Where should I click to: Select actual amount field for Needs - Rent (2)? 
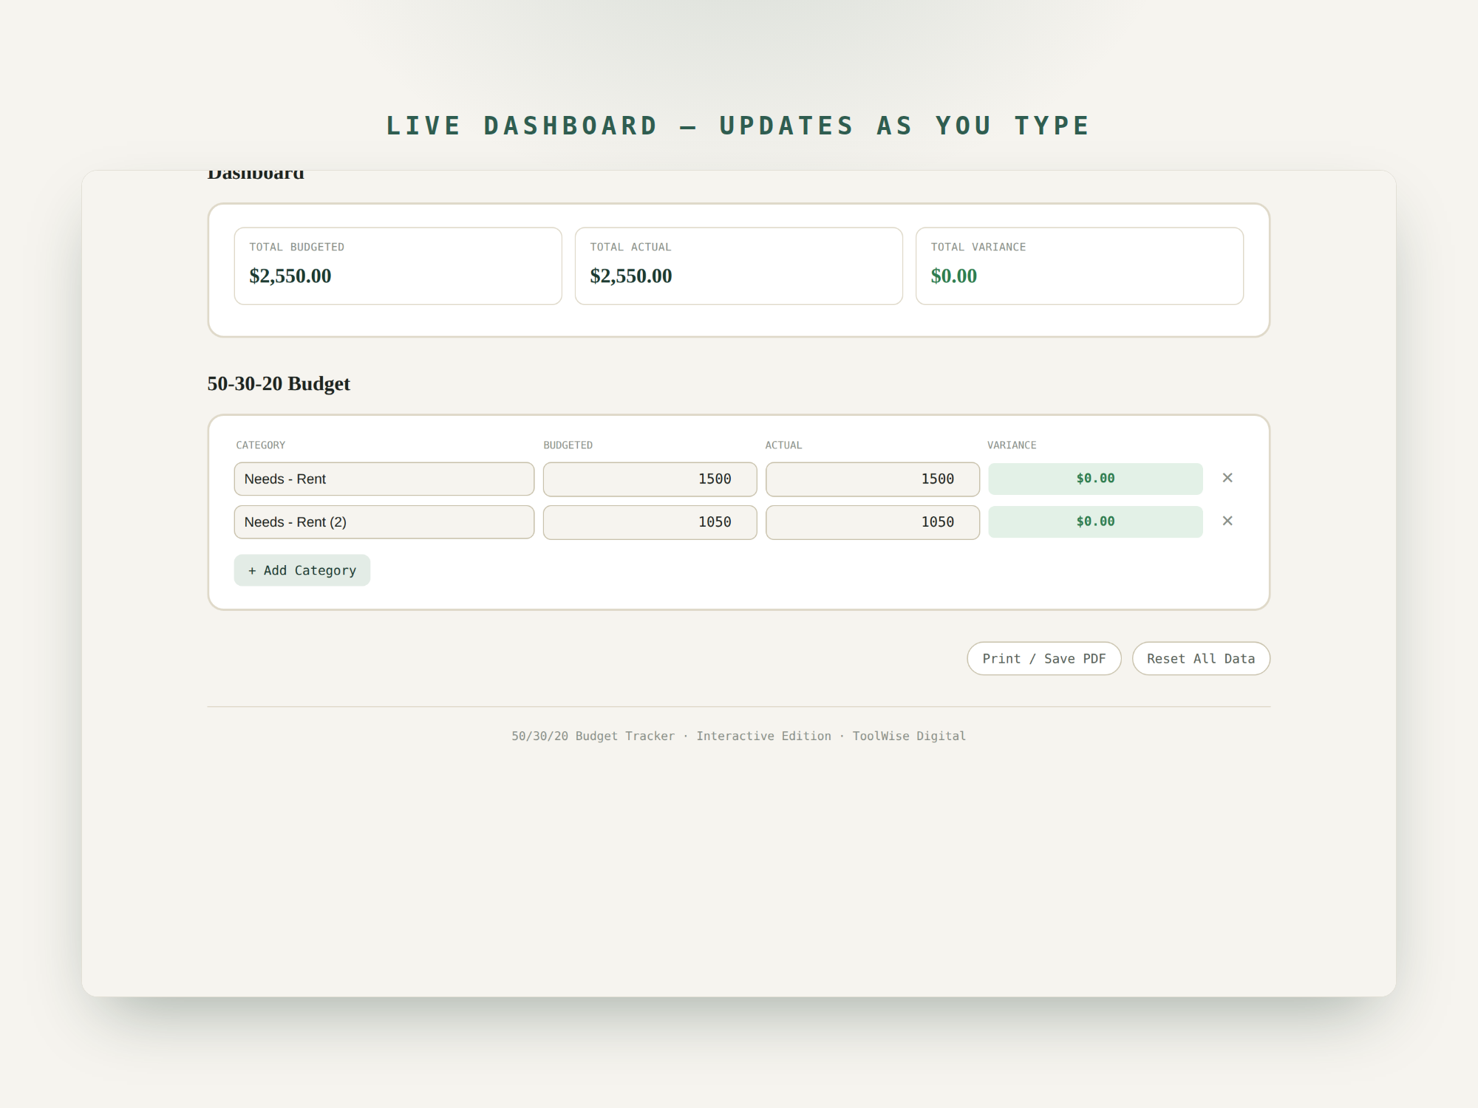pos(873,521)
